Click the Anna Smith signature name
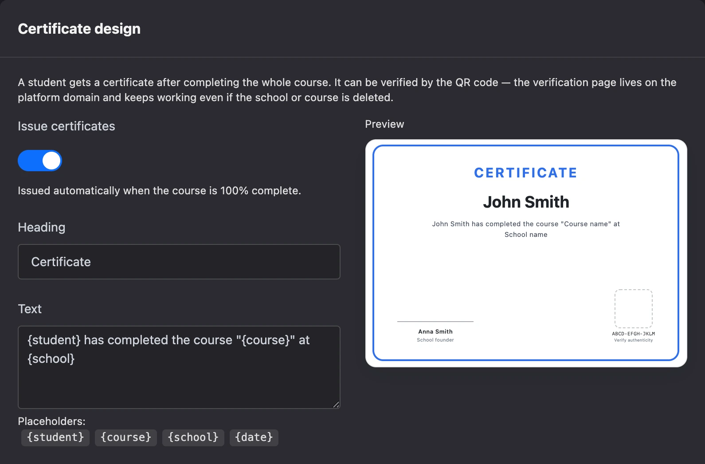The height and width of the screenshot is (464, 705). pyautogui.click(x=435, y=331)
